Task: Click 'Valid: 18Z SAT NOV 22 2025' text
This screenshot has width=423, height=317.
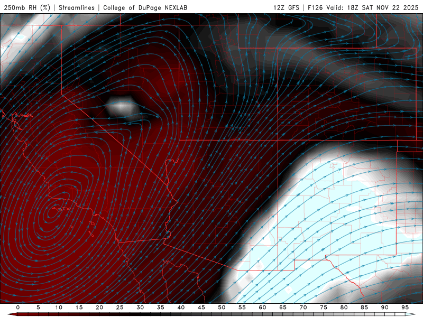Action: (x=372, y=7)
